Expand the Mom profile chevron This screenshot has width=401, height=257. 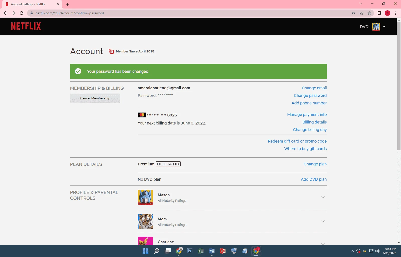click(323, 221)
